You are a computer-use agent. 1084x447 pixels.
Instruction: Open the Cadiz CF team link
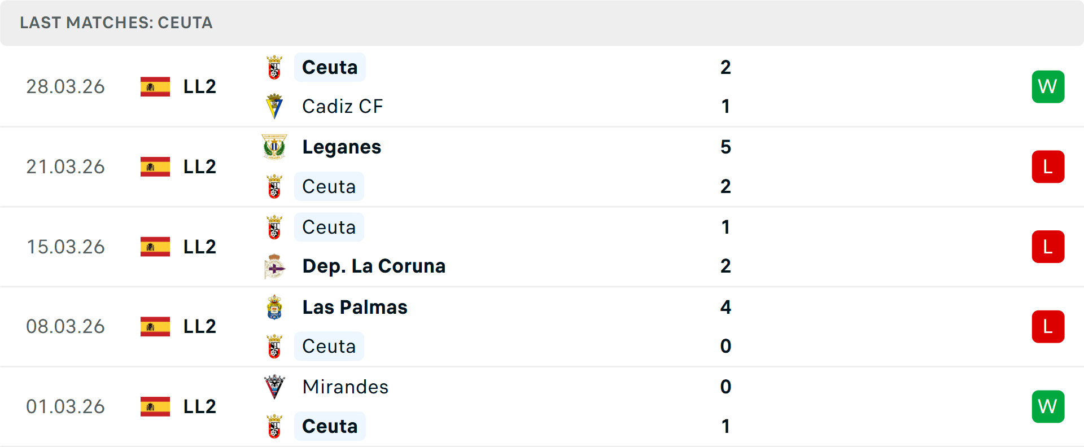pos(342,106)
